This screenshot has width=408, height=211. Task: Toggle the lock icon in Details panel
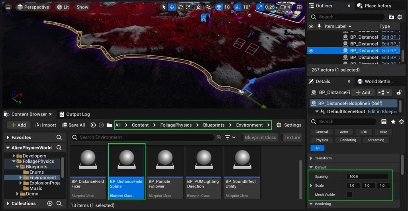(x=399, y=92)
